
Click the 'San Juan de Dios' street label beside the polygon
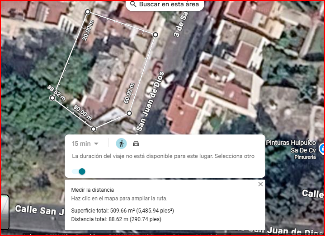point(150,102)
